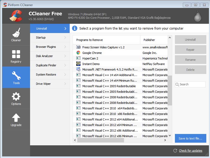Image resolution: width=210 pixels, height=158 pixels.
Task: Open the Registry section
Action: [16, 56]
